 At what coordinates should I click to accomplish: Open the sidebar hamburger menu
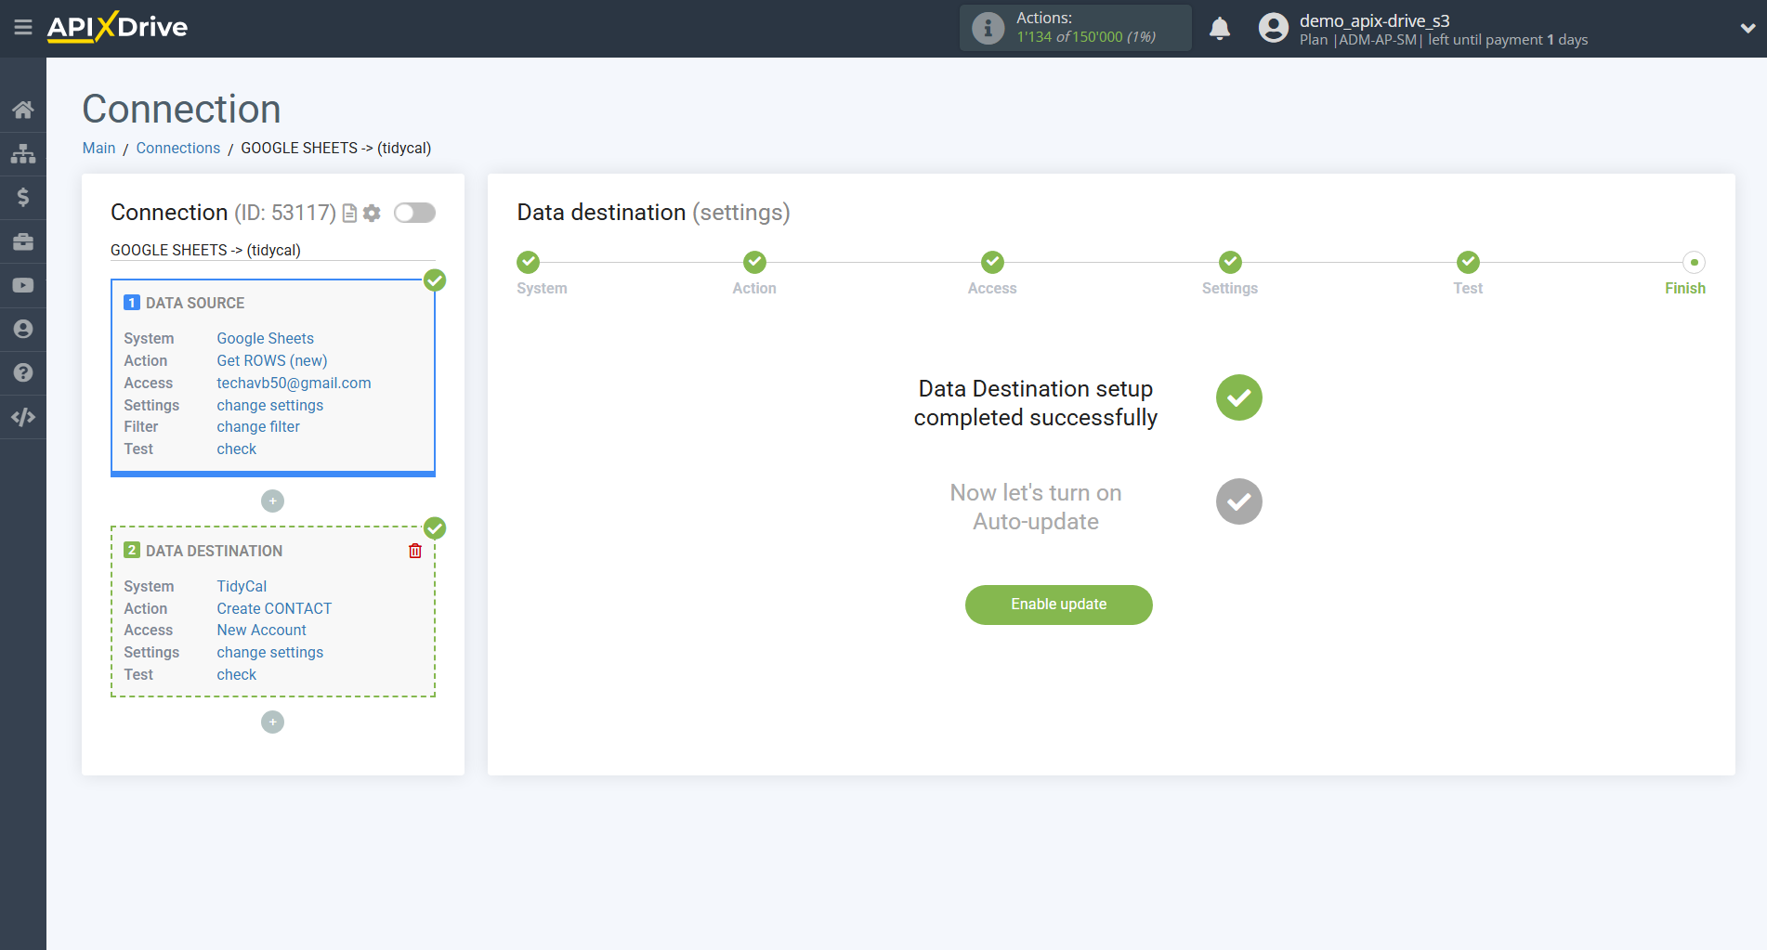coord(23,27)
